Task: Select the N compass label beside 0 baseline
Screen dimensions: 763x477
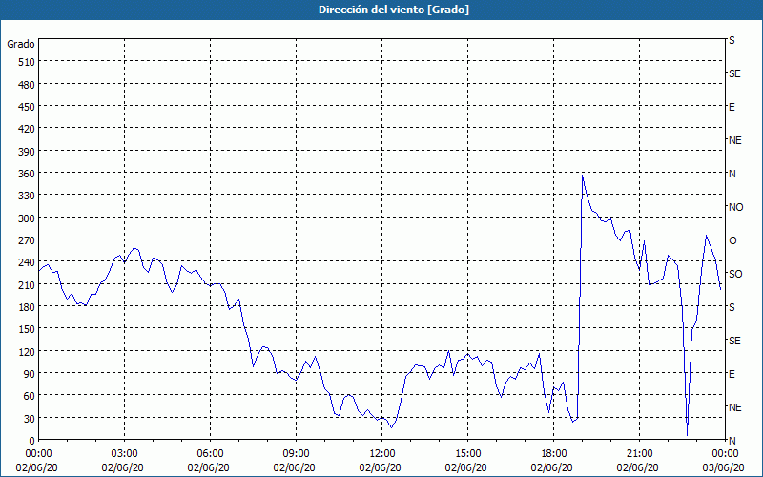Action: pyautogui.click(x=732, y=441)
